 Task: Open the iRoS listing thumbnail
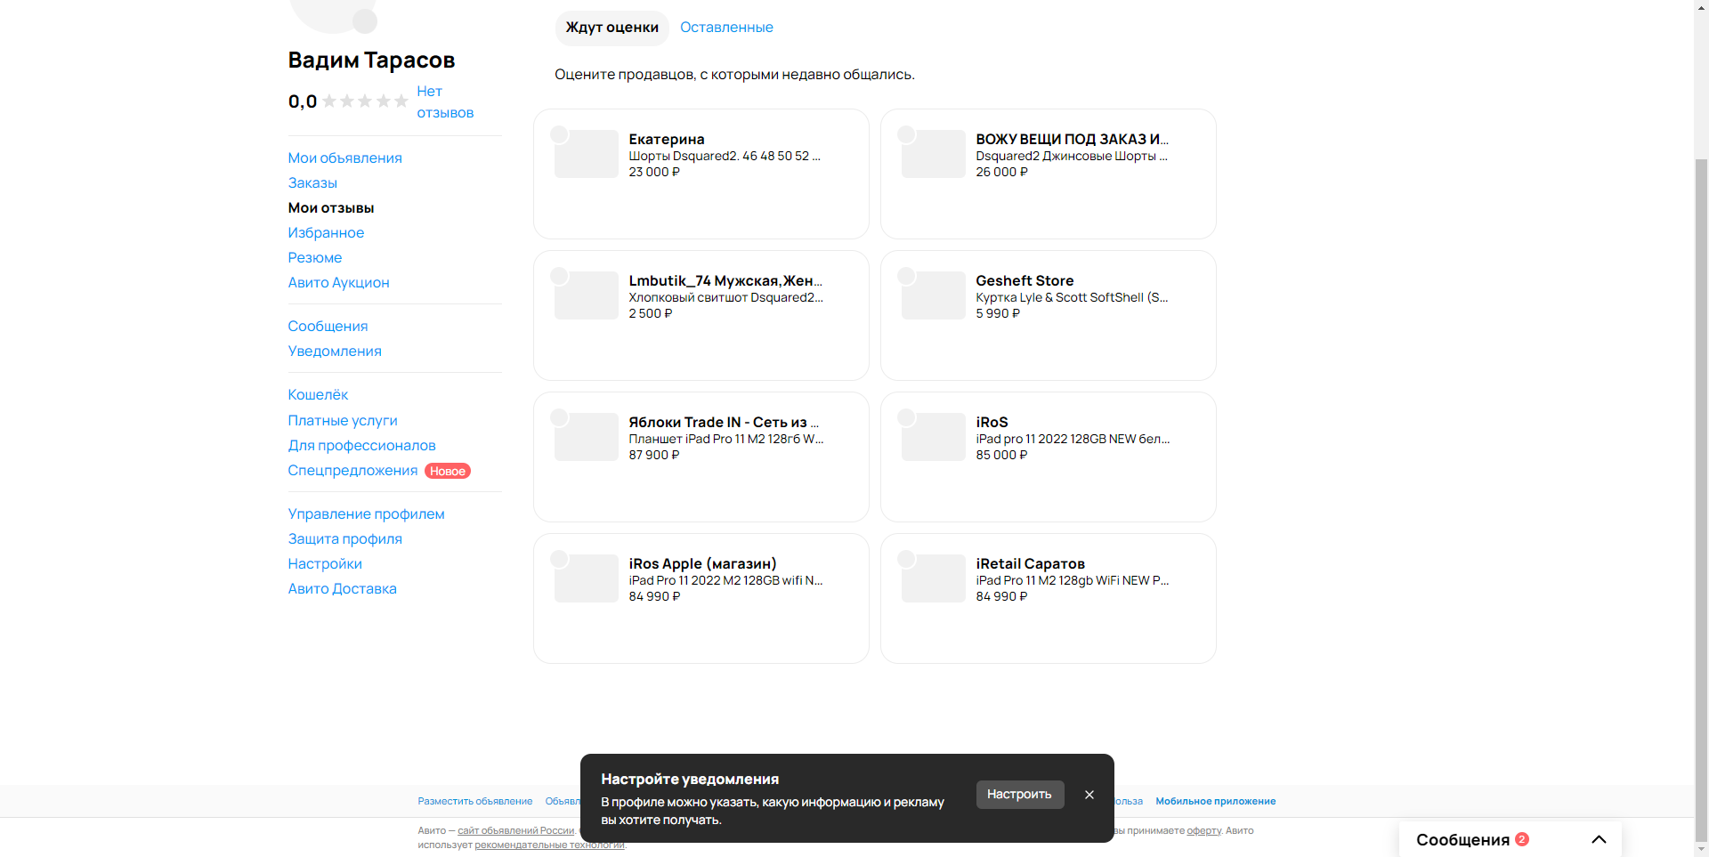933,437
